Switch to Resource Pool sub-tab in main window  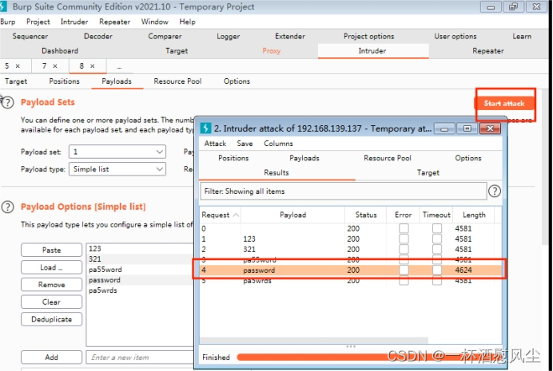click(177, 81)
